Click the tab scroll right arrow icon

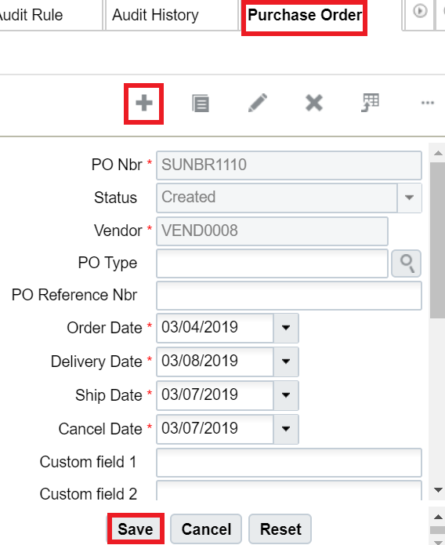click(x=420, y=11)
